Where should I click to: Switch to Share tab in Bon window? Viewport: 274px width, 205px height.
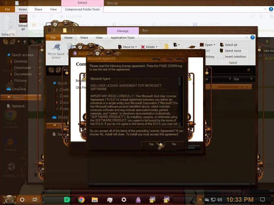pyautogui.click(x=84, y=38)
